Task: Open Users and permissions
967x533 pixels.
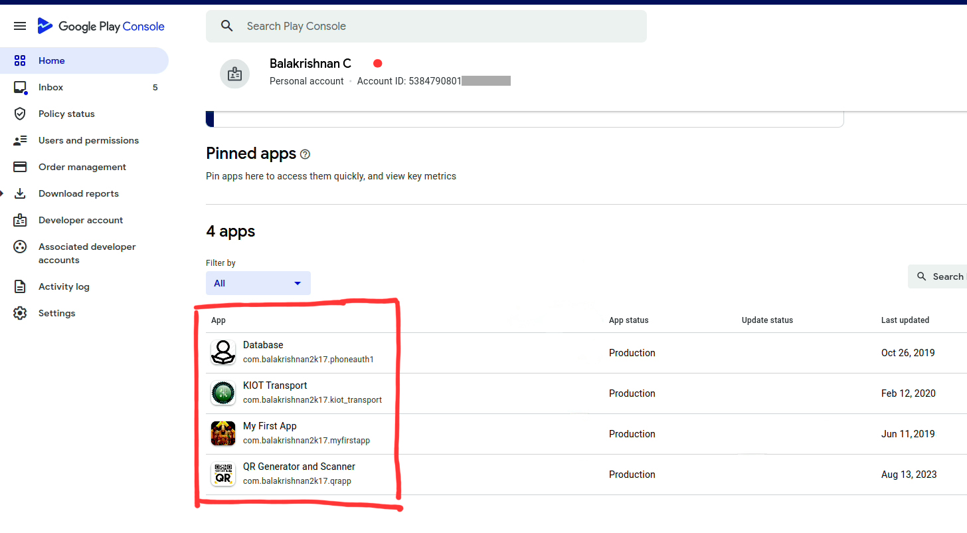Action: pos(88,140)
